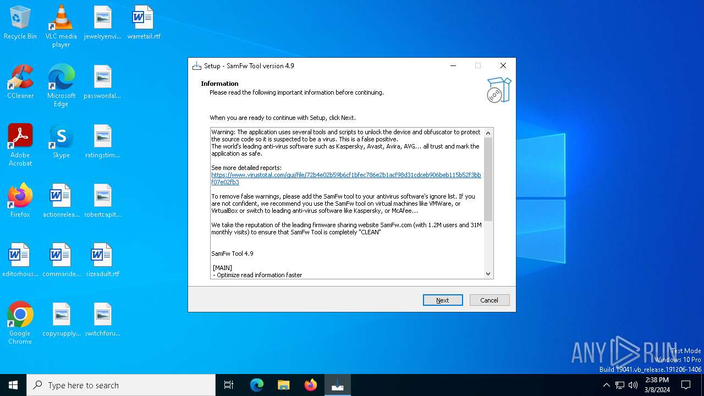The width and height of the screenshot is (704, 396).
Task: Open the volume tray icon
Action: [x=633, y=385]
